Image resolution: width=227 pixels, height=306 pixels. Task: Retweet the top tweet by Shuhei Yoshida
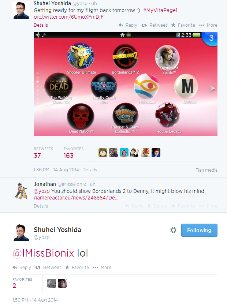(x=154, y=25)
